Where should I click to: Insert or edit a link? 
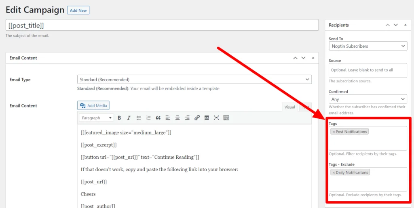(x=197, y=118)
